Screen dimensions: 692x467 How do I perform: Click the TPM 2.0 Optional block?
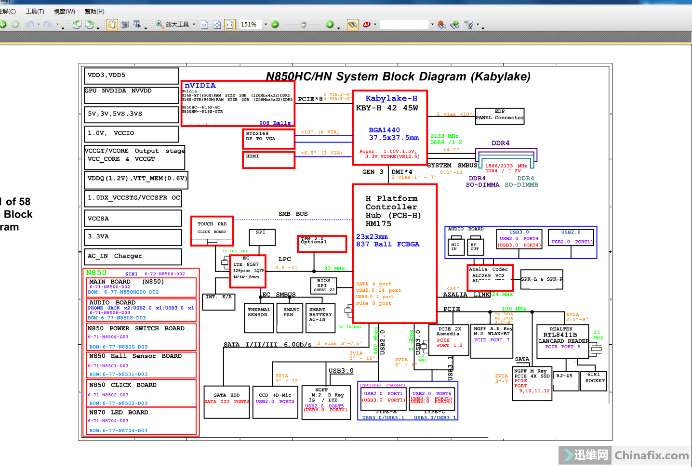[322, 244]
